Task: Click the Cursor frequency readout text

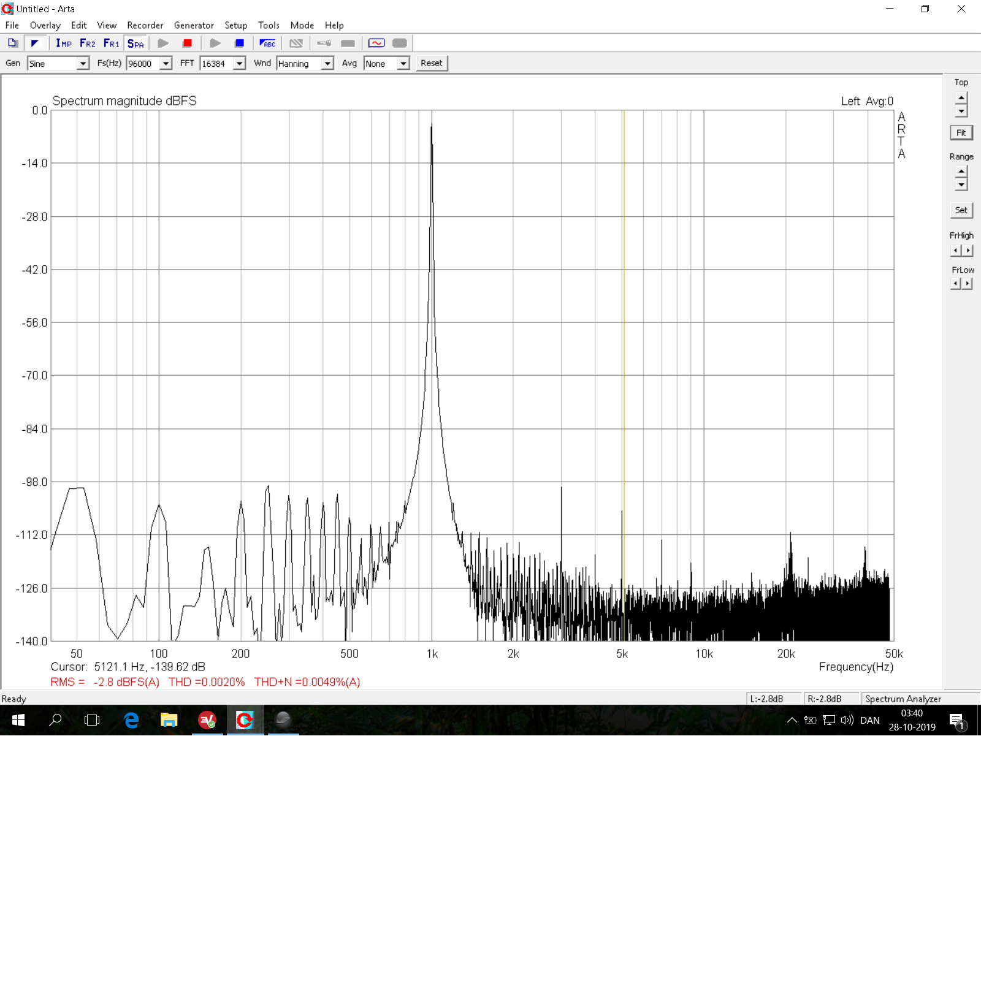Action: [128, 667]
